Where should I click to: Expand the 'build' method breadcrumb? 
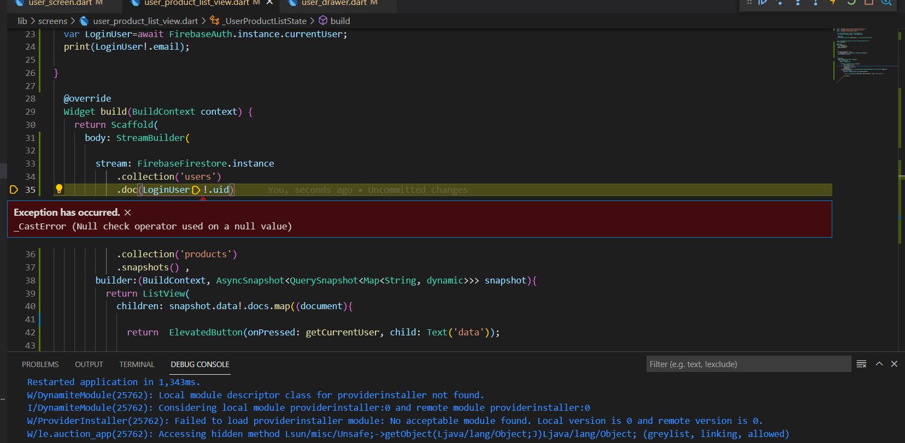pyautogui.click(x=334, y=21)
